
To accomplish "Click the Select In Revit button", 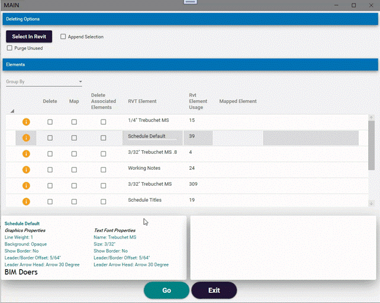I will (x=29, y=36).
